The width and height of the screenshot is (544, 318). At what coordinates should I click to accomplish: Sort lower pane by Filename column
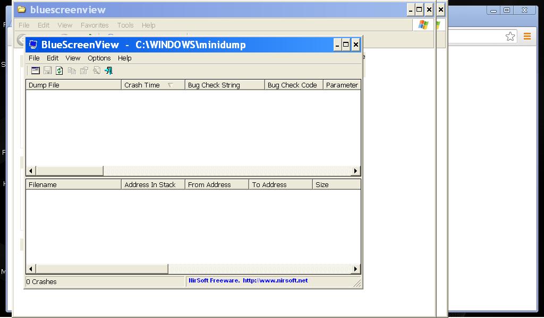click(x=73, y=184)
